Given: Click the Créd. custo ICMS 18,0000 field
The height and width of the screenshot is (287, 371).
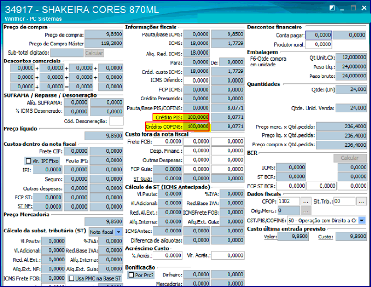Looking at the screenshot, I should coord(196,71).
